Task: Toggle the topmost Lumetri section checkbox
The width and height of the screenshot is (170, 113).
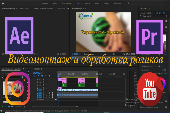Action: pyautogui.click(x=166, y=21)
